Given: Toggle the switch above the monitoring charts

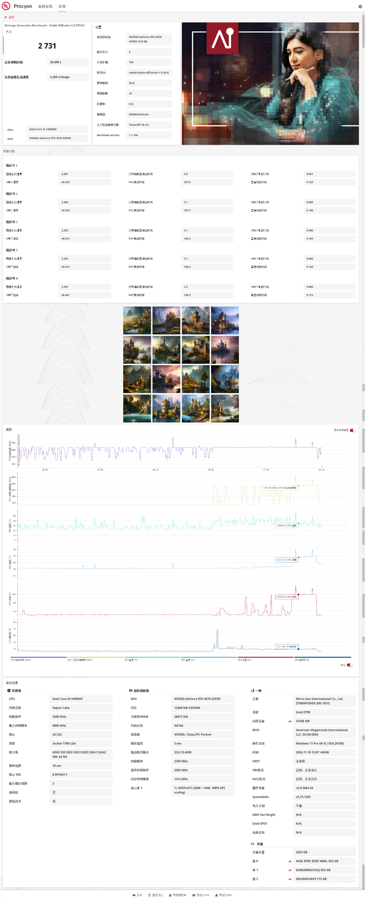Looking at the screenshot, I should coord(352,430).
